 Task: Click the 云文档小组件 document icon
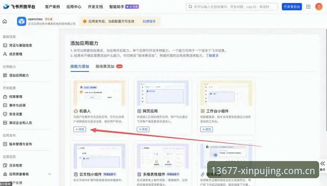(76, 174)
